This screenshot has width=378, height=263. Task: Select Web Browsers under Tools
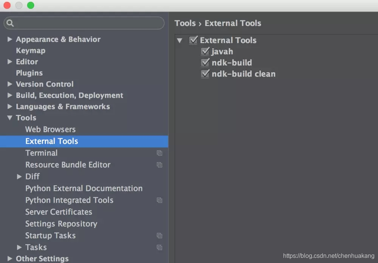tap(50, 130)
